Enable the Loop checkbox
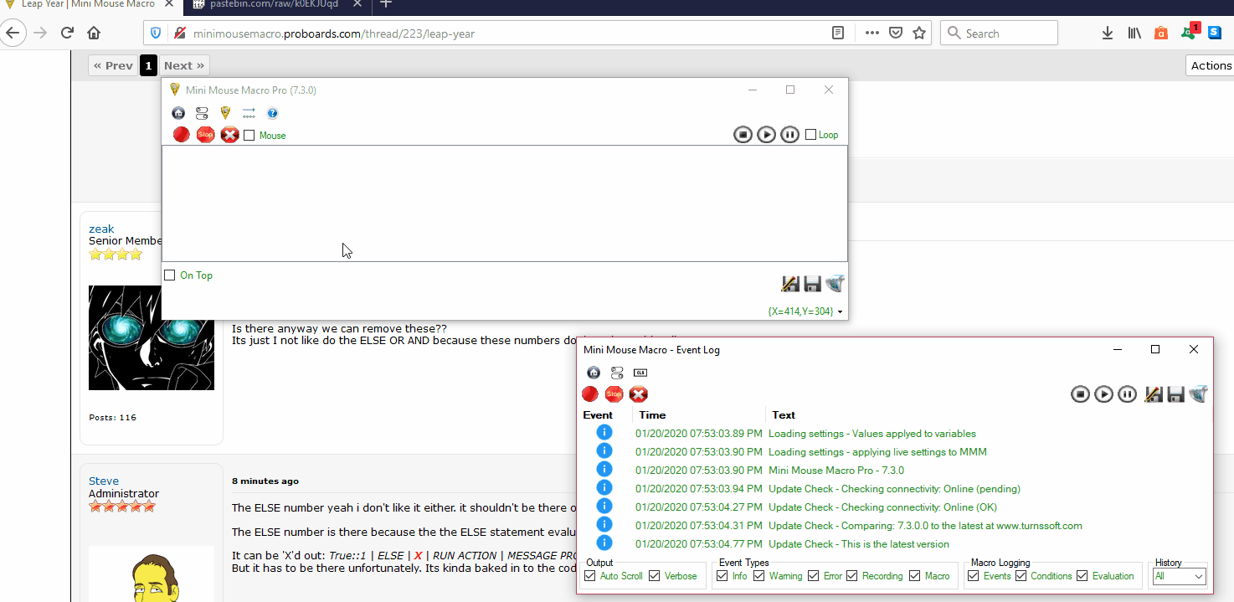The height and width of the screenshot is (602, 1234). click(x=810, y=135)
